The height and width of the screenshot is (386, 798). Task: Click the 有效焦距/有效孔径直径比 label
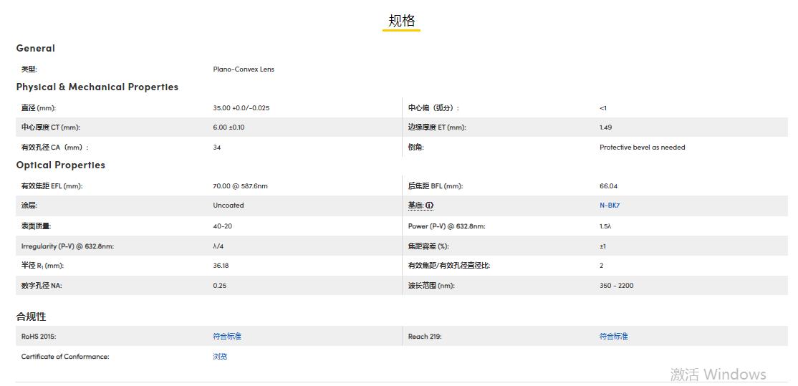[x=449, y=266]
